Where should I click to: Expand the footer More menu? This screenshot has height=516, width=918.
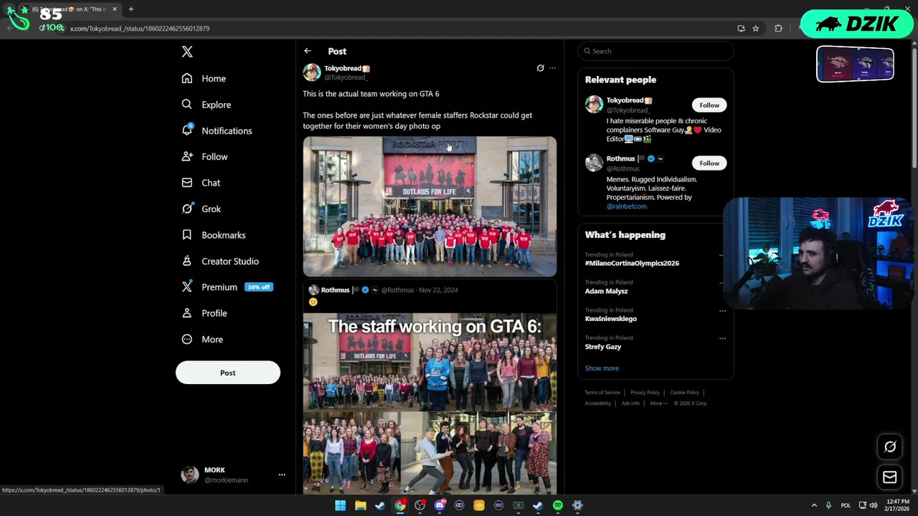[658, 403]
